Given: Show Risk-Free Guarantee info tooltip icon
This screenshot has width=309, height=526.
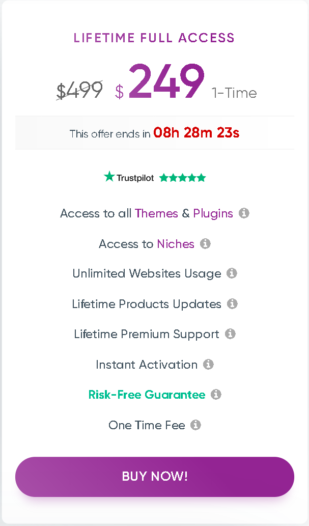Looking at the screenshot, I should (216, 395).
